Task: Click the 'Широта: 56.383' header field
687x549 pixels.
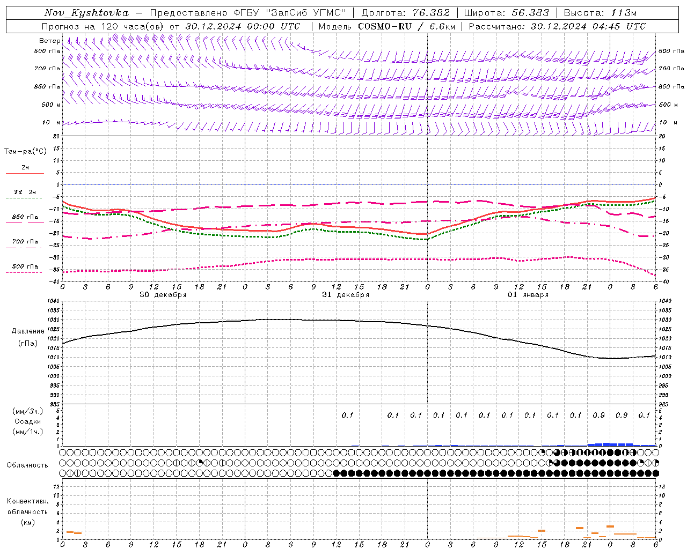Action: coord(506,13)
